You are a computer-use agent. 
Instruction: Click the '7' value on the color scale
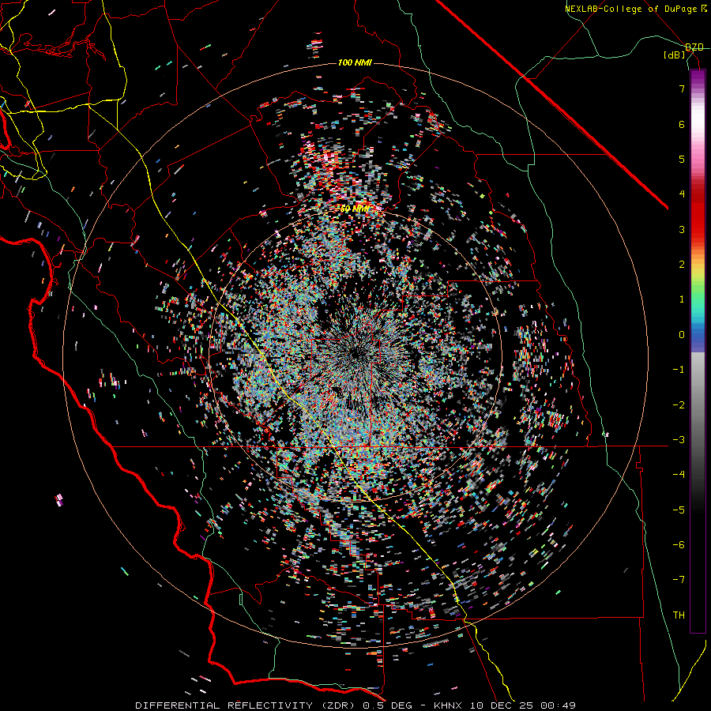[682, 88]
